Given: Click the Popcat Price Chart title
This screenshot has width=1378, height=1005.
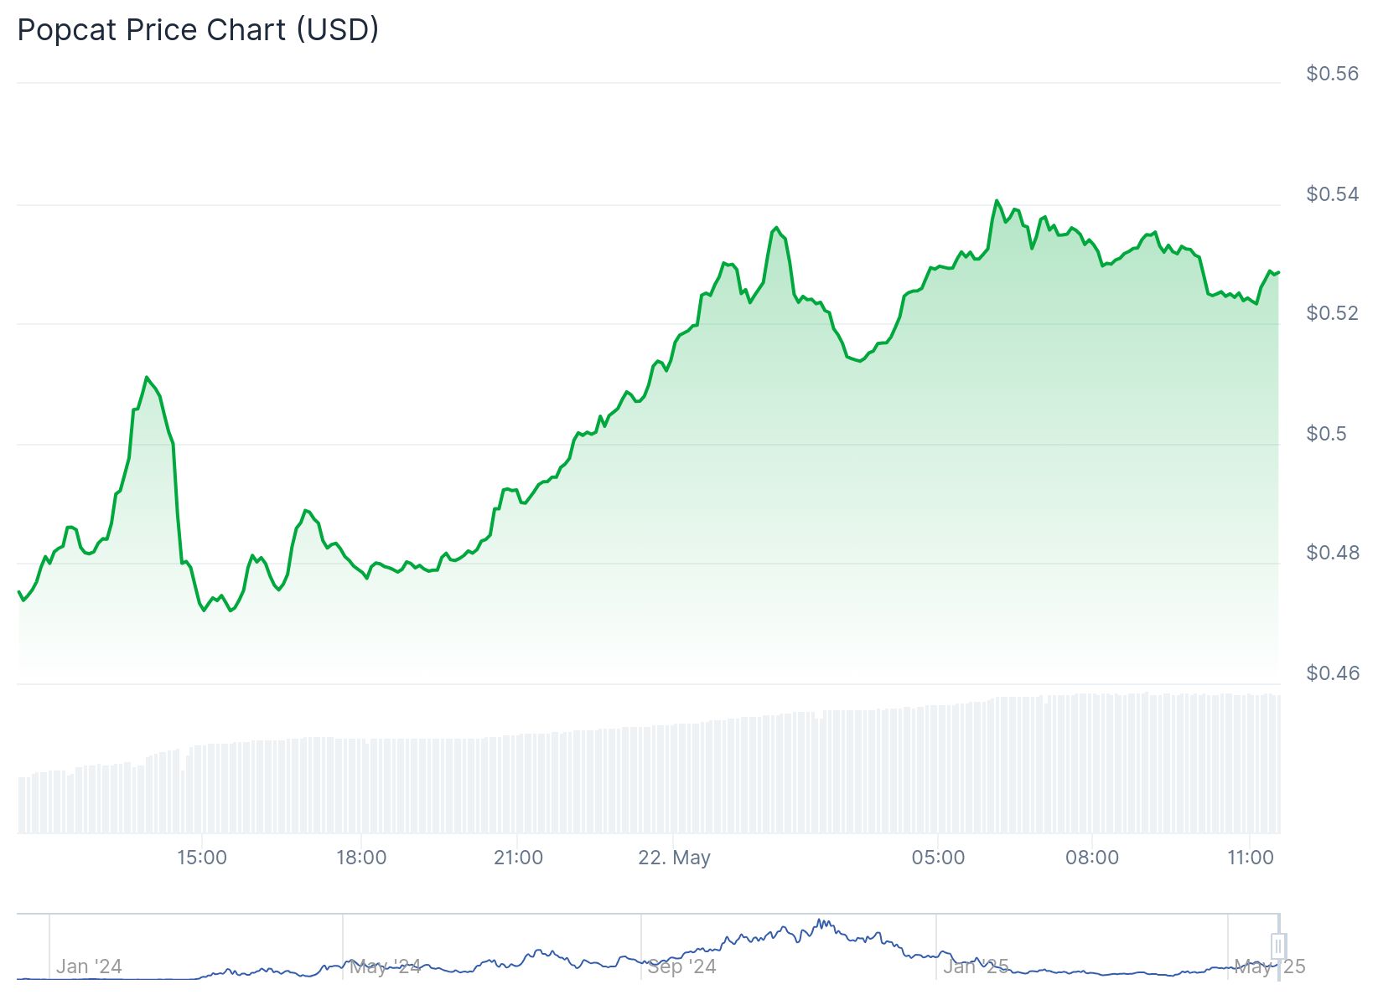Looking at the screenshot, I should point(198,30).
